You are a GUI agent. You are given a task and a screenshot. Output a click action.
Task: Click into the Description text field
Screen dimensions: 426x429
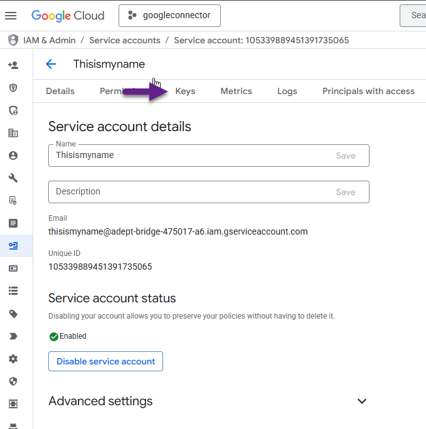point(188,192)
